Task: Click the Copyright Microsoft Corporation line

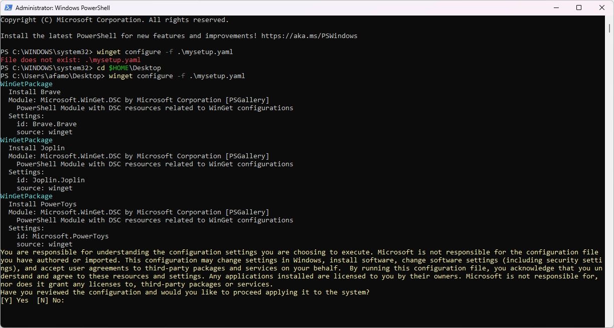Action: (x=114, y=20)
